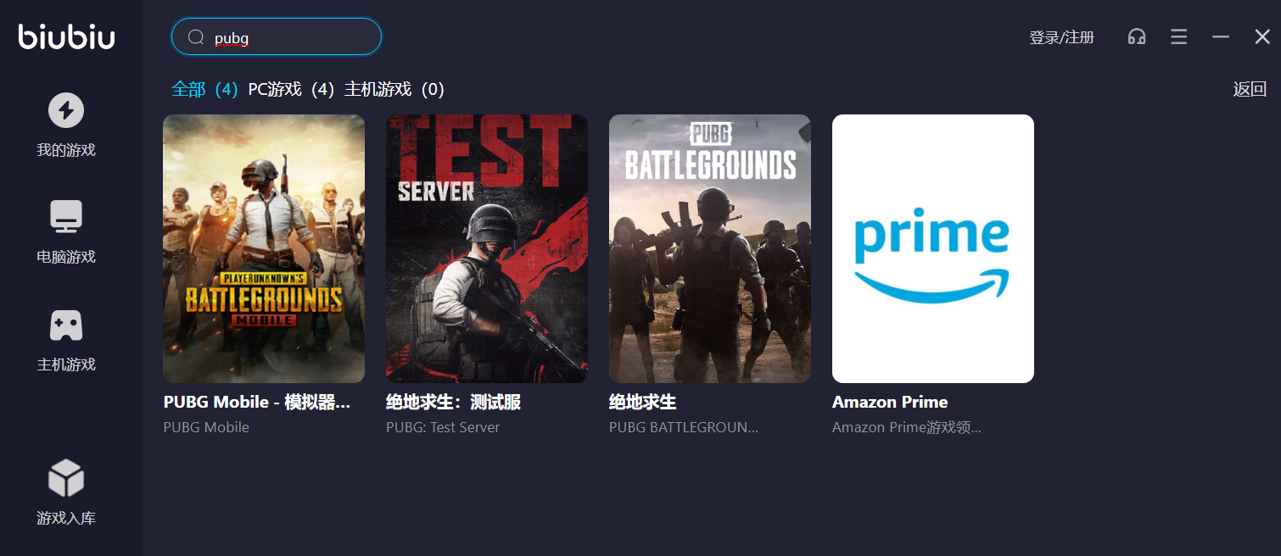The height and width of the screenshot is (556, 1281).
Task: Click the 返回 back button
Action: tap(1250, 89)
